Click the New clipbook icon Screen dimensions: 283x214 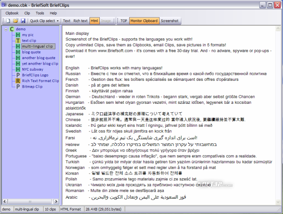click(x=8, y=21)
